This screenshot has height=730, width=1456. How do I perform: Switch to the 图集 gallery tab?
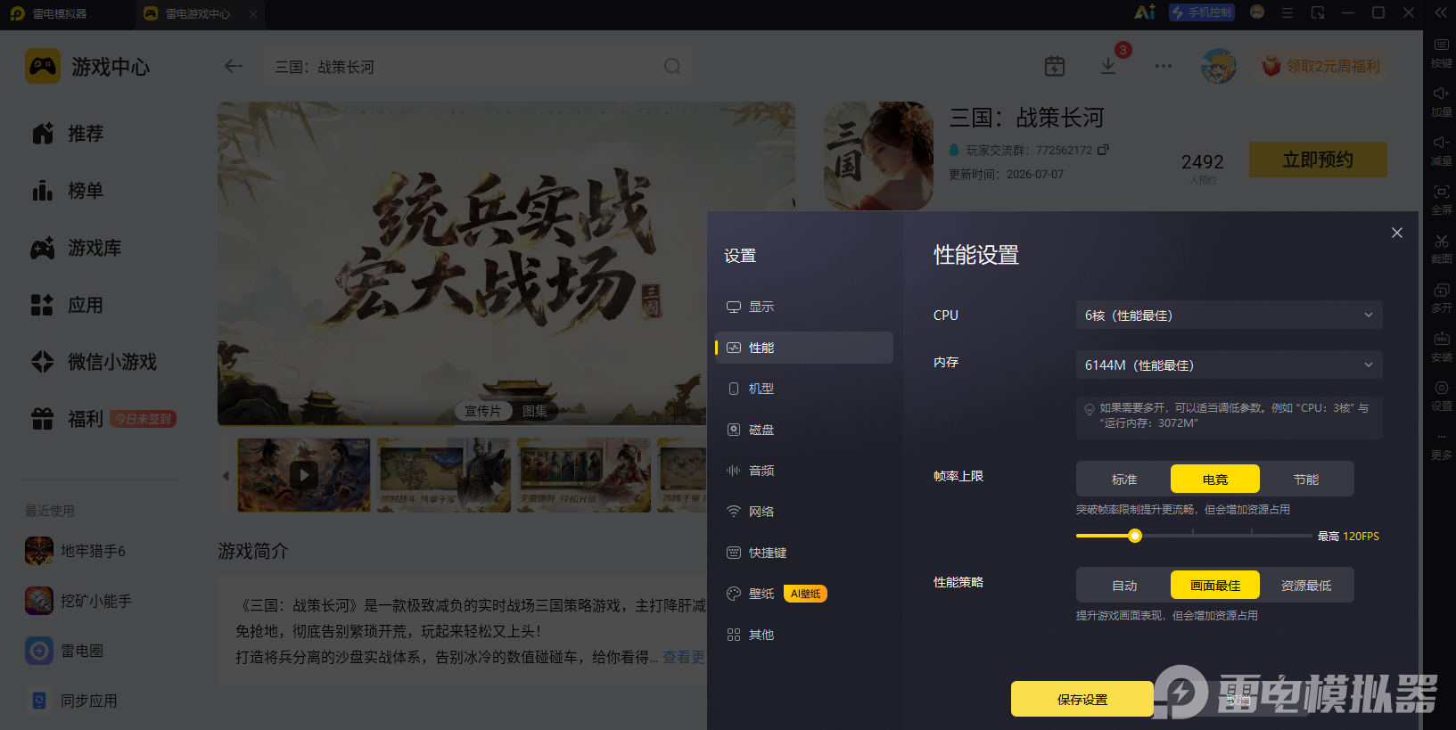(x=535, y=411)
